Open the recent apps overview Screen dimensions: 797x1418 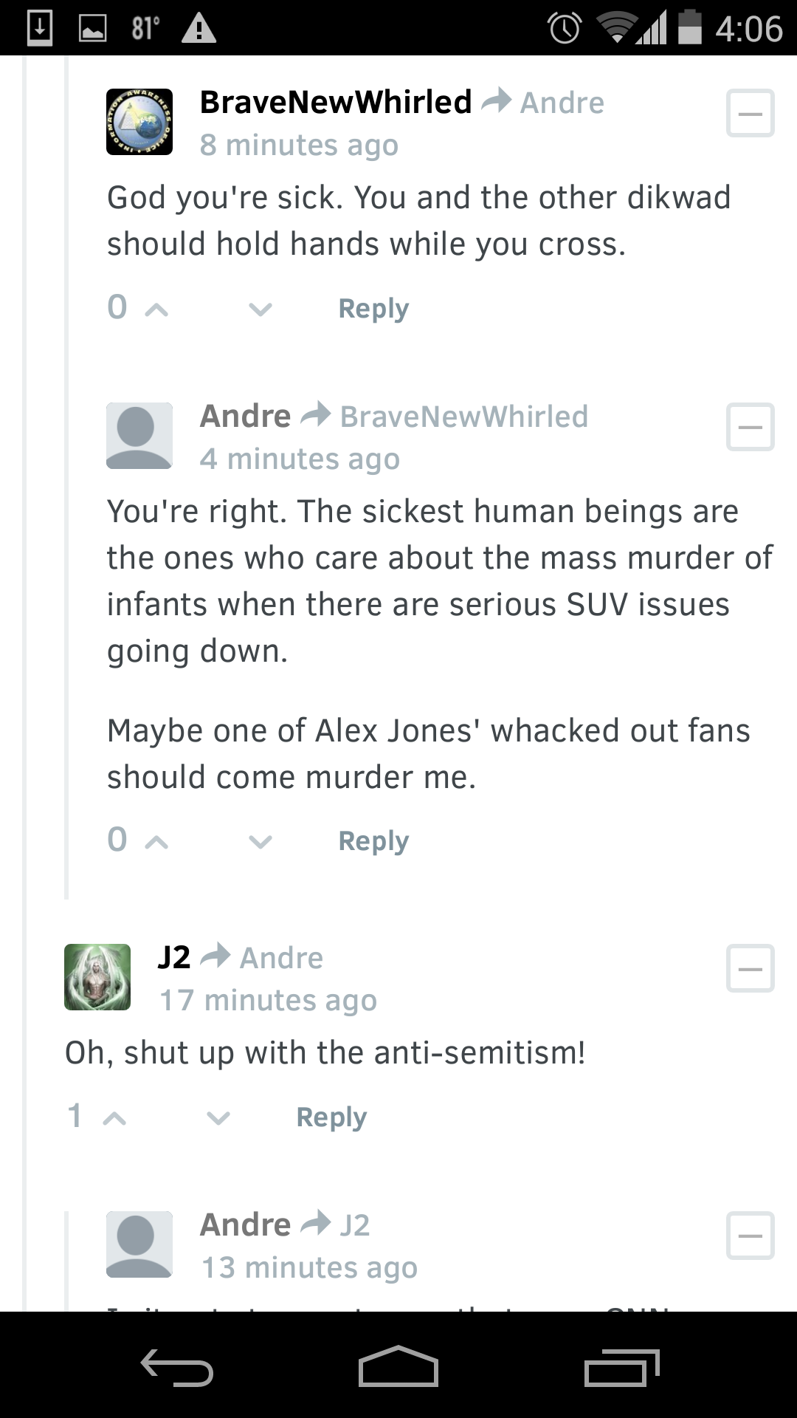tap(621, 1367)
